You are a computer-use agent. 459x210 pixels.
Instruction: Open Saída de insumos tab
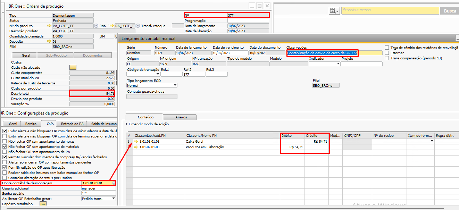click(102, 124)
